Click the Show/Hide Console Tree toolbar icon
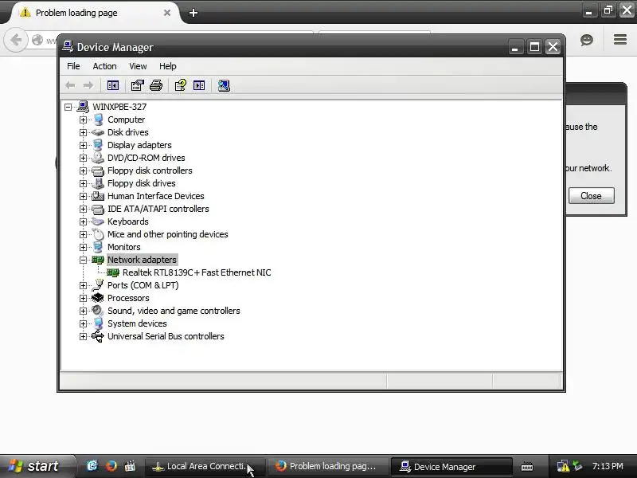The image size is (637, 478). click(x=113, y=85)
